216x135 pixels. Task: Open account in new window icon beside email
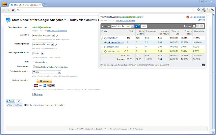(x=142, y=17)
